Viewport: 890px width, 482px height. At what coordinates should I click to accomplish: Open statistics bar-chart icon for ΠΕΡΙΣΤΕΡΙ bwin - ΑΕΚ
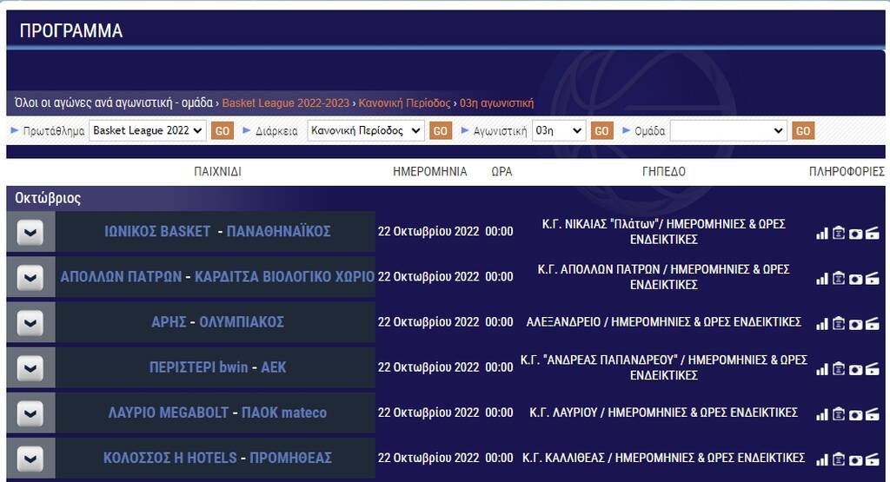(822, 369)
